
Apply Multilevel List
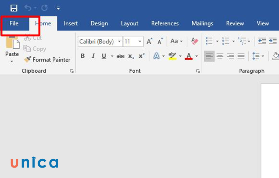coord(242,41)
